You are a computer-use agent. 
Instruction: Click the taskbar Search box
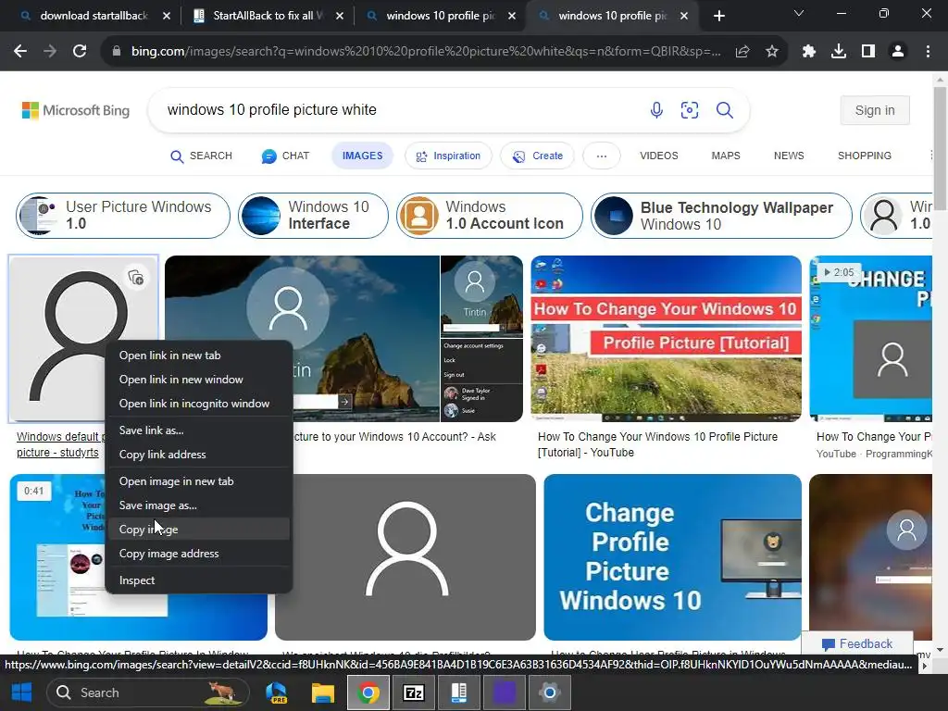[148, 692]
